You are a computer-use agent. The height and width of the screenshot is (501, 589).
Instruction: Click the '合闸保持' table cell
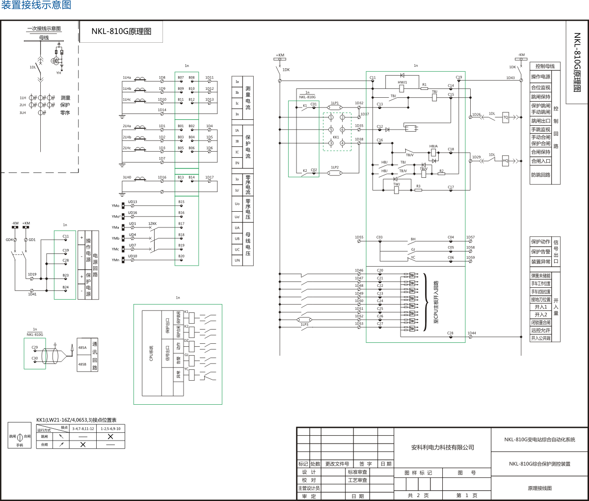pos(541,152)
